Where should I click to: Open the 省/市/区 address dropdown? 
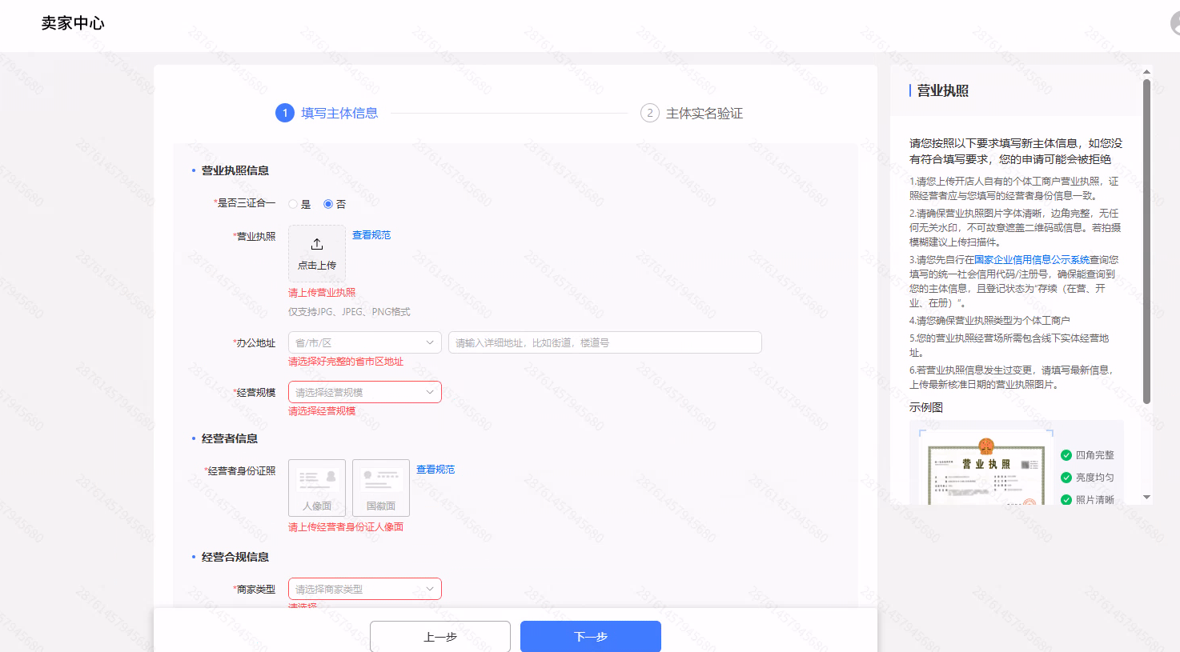[x=364, y=342]
